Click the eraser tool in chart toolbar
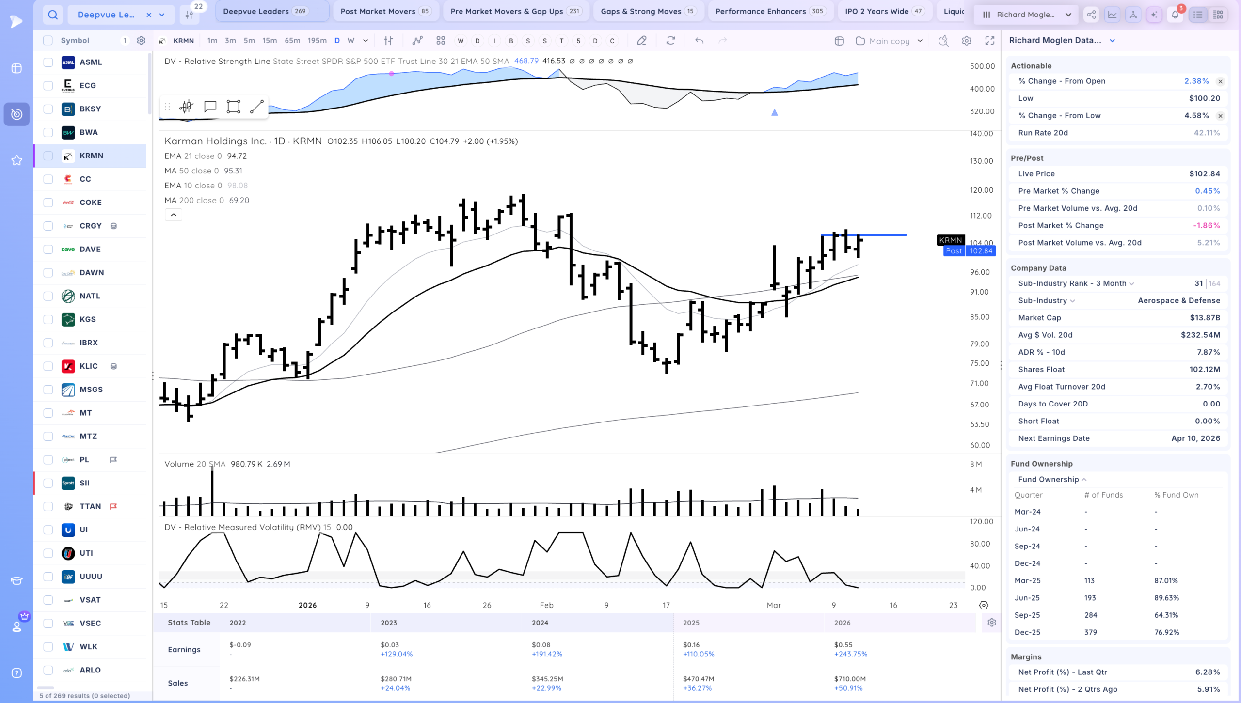 tap(642, 41)
